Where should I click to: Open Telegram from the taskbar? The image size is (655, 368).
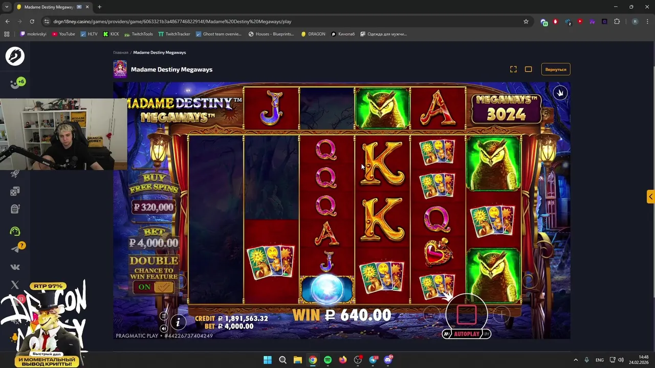pos(373,360)
